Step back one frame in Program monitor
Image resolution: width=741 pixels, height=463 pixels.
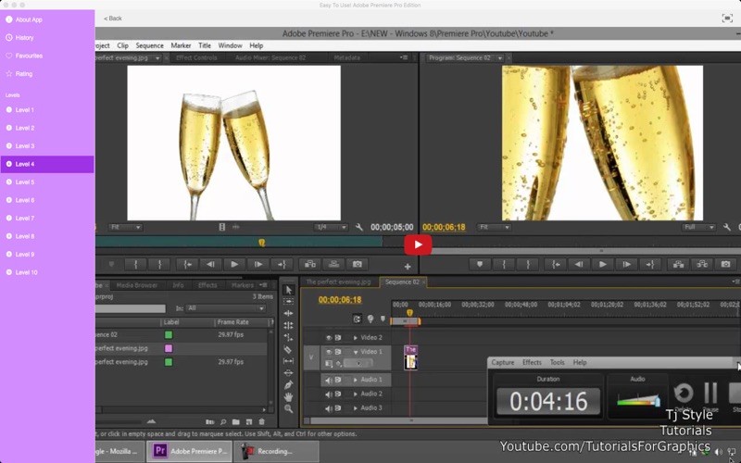point(579,265)
